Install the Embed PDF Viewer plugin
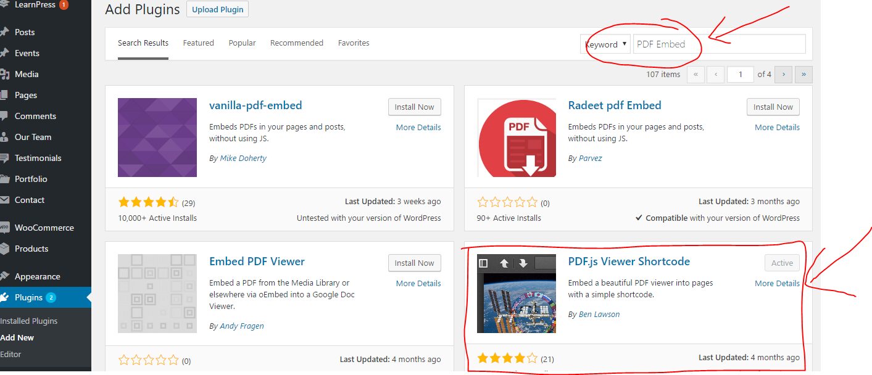Screen dimensions: 872x375 (415, 263)
